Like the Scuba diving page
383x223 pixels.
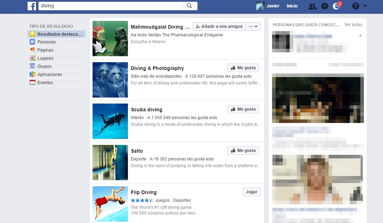[243, 109]
